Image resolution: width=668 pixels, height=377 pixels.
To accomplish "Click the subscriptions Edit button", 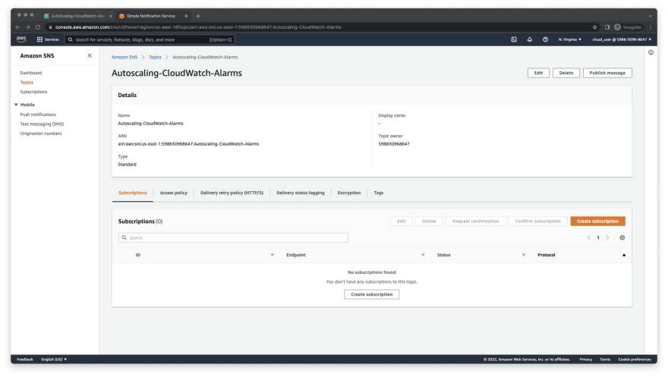I will (x=402, y=221).
